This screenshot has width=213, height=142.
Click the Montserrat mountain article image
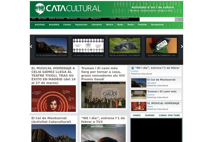[54, 133]
